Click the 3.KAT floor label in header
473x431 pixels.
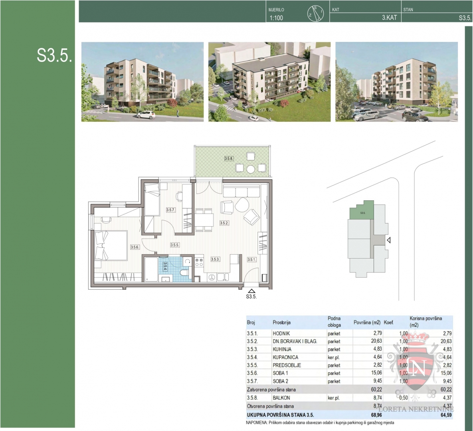tap(389, 18)
